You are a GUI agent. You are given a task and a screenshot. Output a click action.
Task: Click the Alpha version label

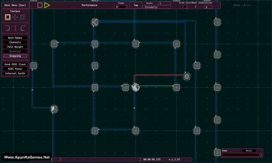[242, 5]
